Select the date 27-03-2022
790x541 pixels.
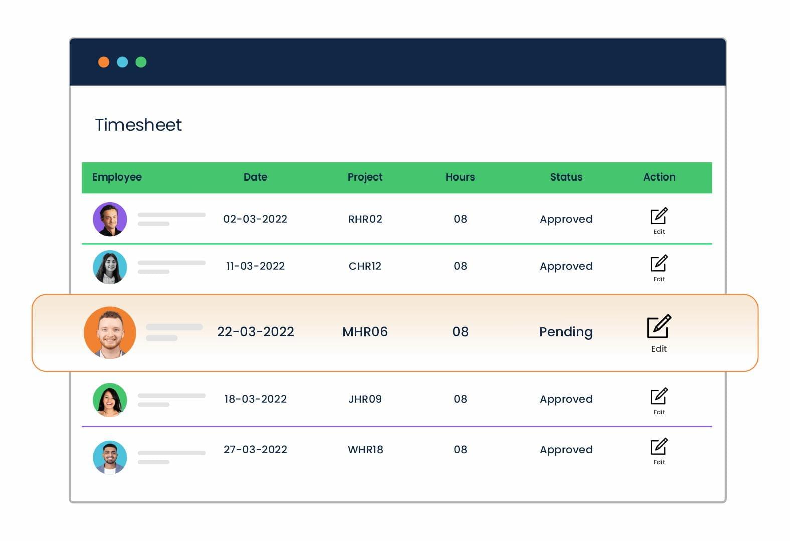pos(255,450)
